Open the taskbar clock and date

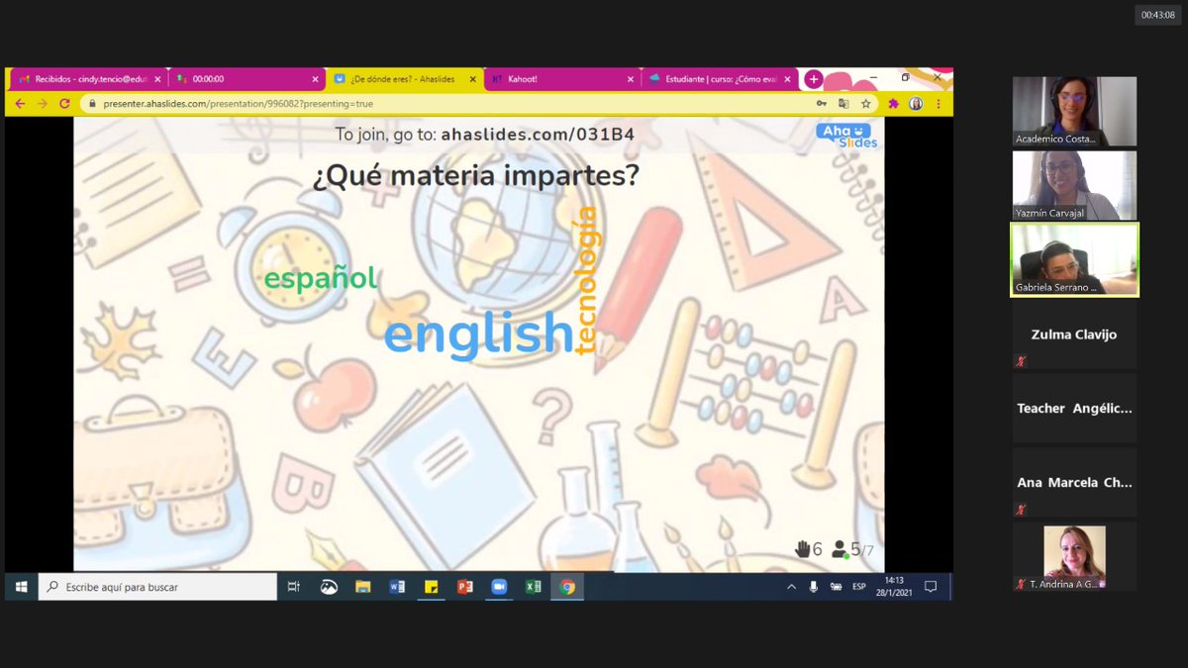coord(894,586)
